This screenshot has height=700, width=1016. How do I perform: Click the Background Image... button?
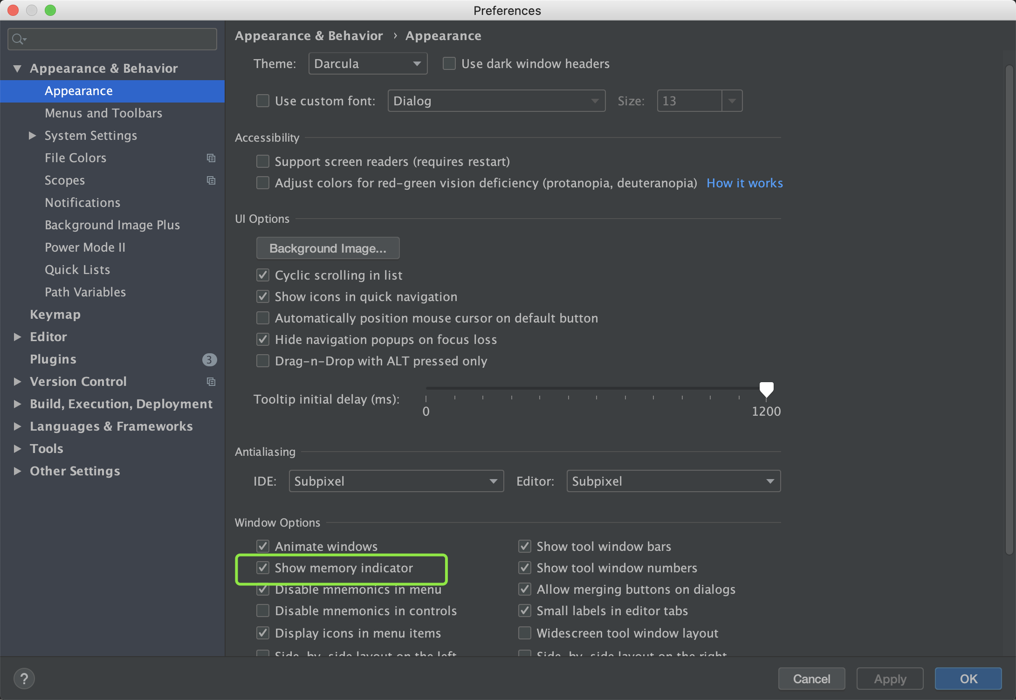point(328,248)
